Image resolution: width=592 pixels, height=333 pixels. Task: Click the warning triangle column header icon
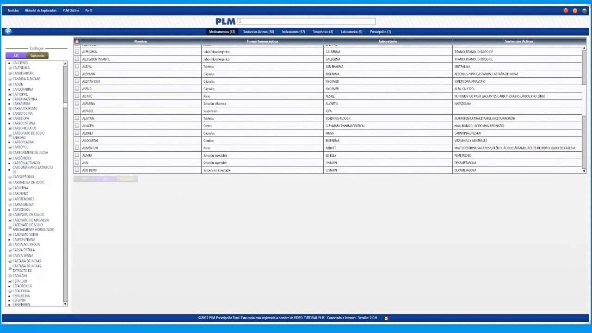tap(77, 41)
